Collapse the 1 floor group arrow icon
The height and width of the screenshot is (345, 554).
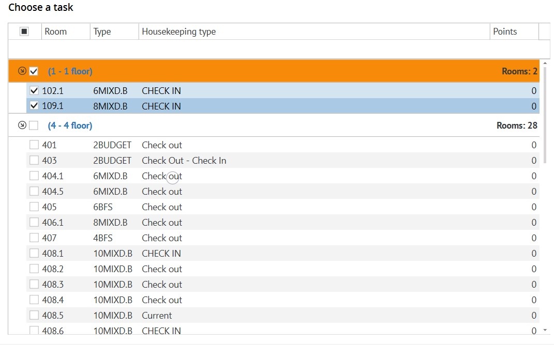[x=22, y=71]
